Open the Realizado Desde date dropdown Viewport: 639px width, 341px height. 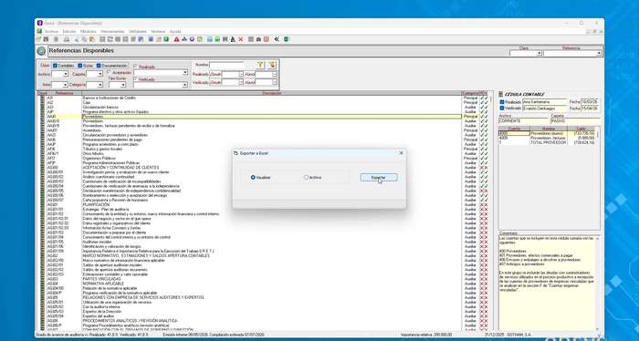(241, 75)
